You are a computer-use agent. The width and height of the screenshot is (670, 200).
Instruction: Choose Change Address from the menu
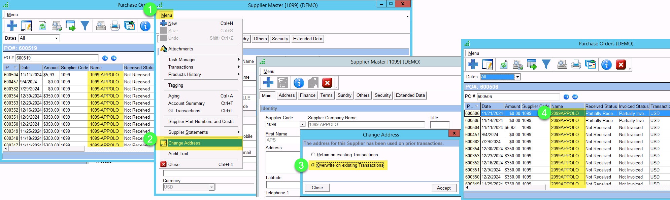click(x=184, y=143)
